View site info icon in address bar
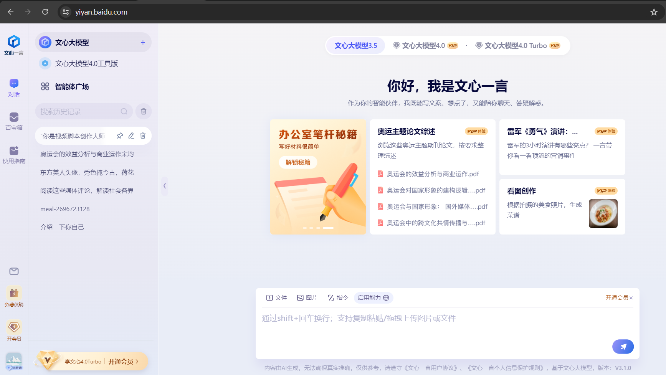Image resolution: width=666 pixels, height=375 pixels. (66, 12)
